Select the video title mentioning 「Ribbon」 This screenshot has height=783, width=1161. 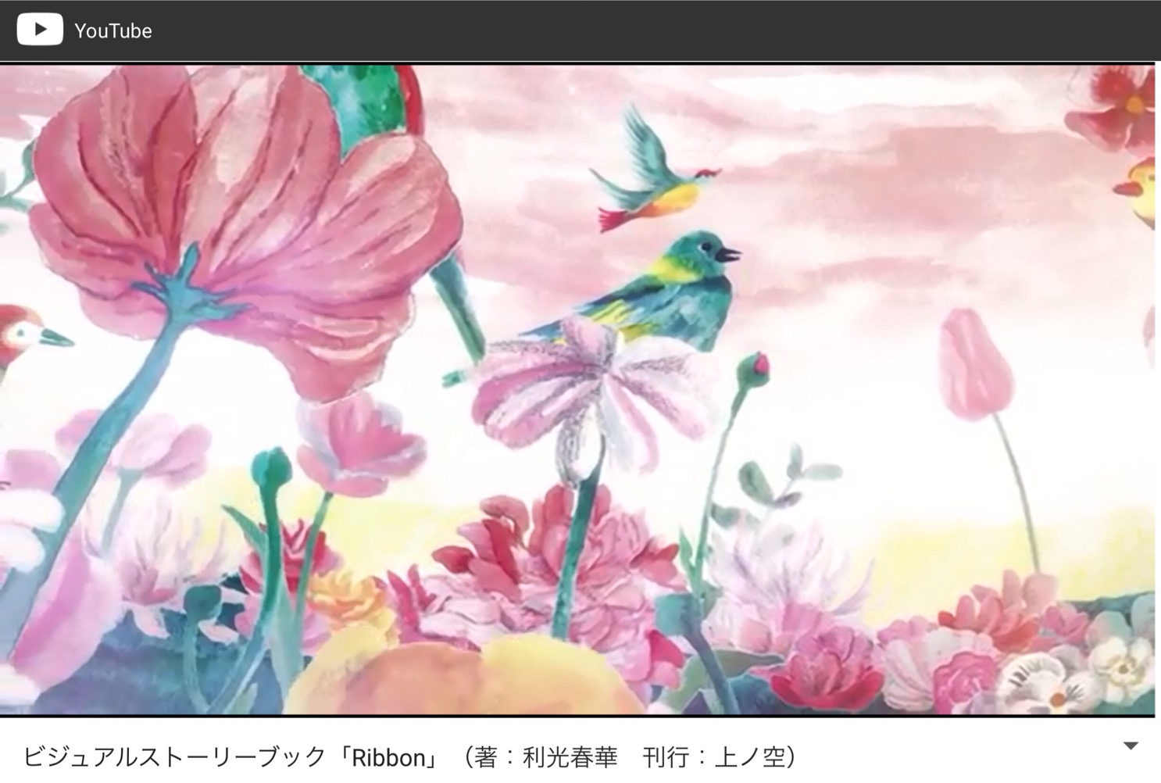point(411,756)
